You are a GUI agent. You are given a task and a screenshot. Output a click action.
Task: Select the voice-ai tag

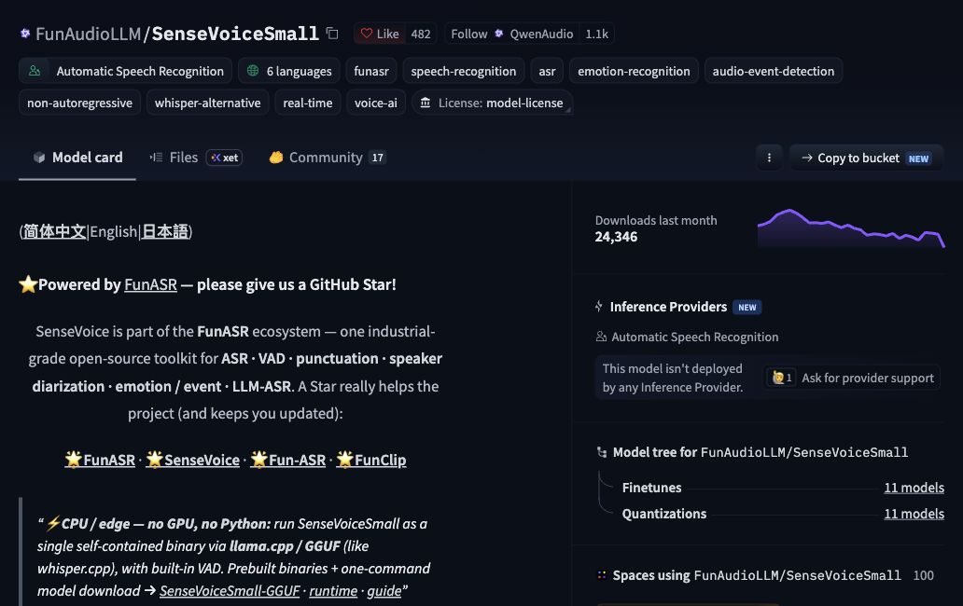point(376,103)
